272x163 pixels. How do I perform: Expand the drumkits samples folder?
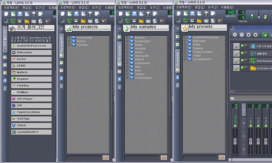(x=127, y=48)
